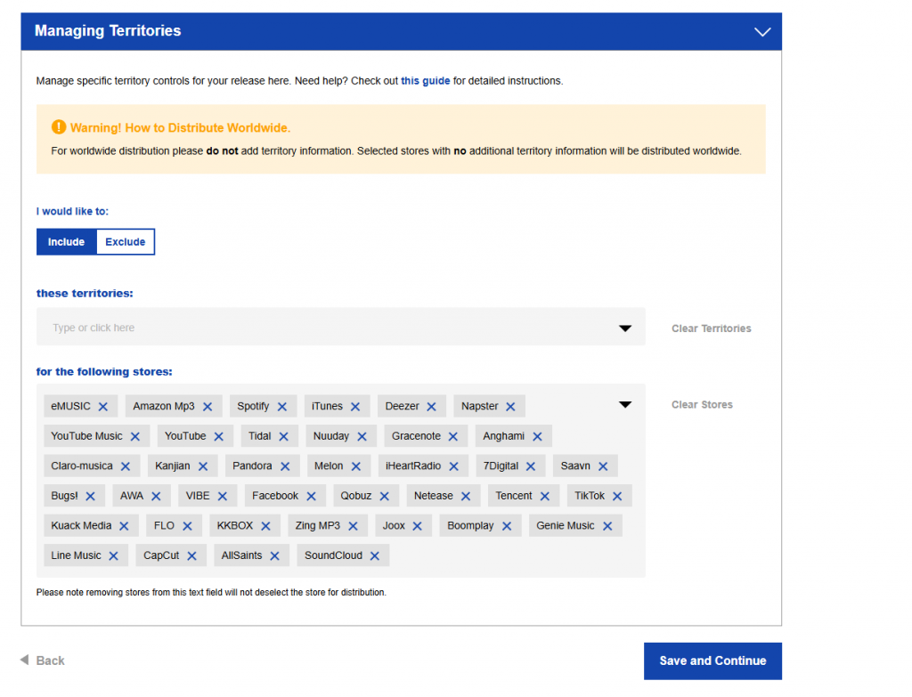Click Clear Territories
Screen dimensions: 912x697
click(711, 328)
